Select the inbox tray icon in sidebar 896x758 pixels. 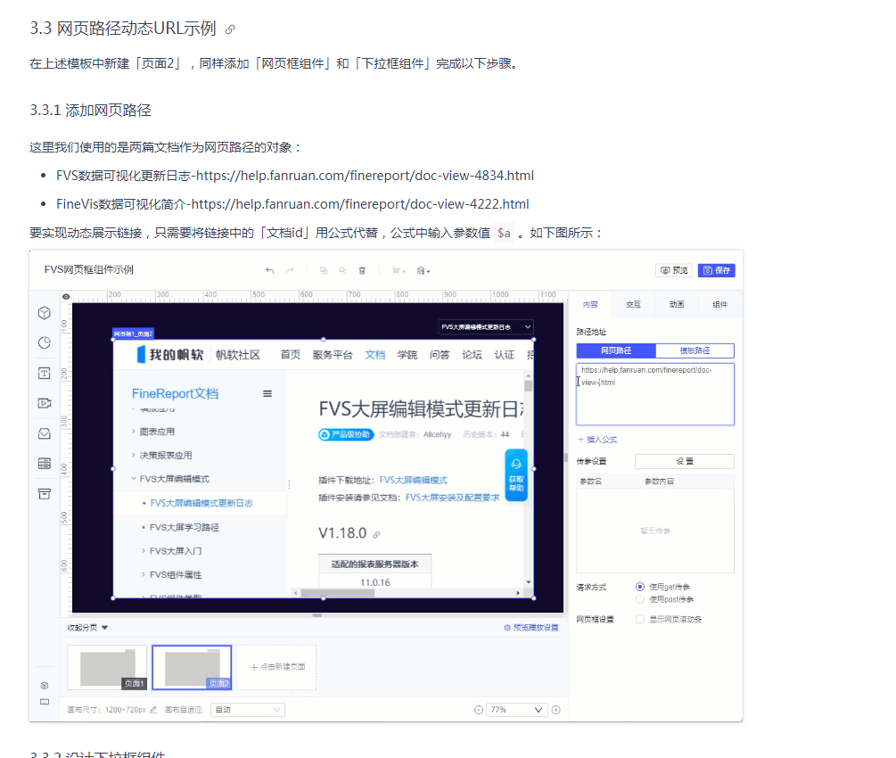pyautogui.click(x=45, y=433)
